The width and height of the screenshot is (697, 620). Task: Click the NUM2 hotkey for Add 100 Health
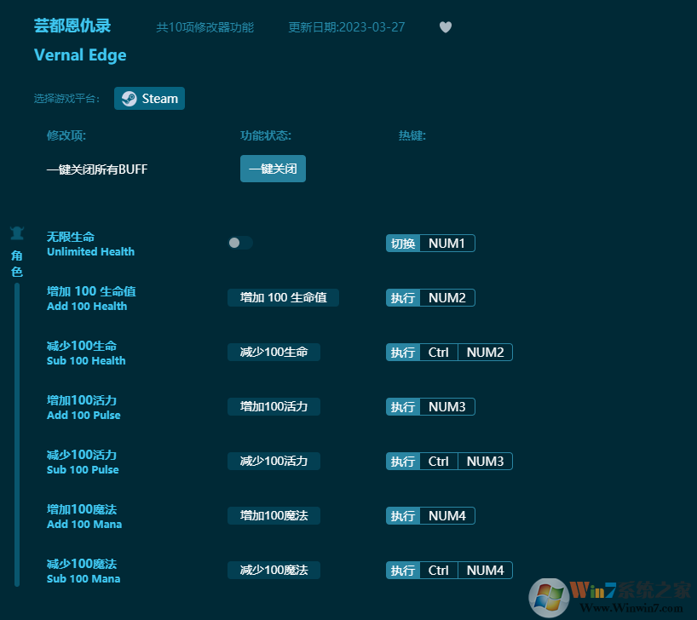click(445, 297)
